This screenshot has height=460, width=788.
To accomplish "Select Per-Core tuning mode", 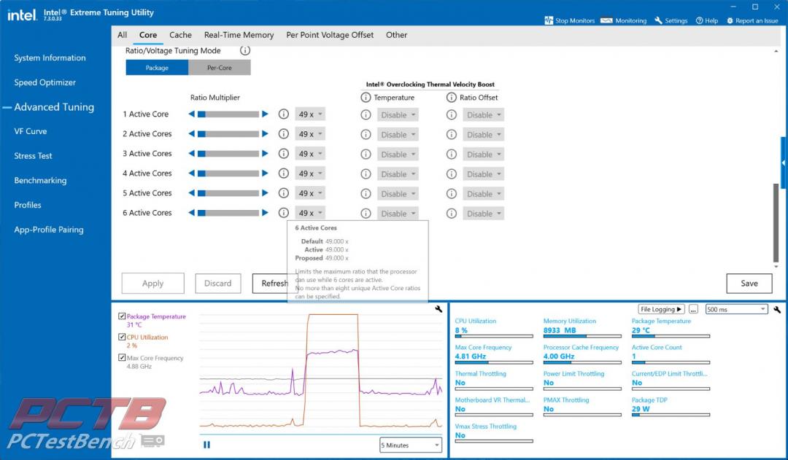I will coord(220,67).
